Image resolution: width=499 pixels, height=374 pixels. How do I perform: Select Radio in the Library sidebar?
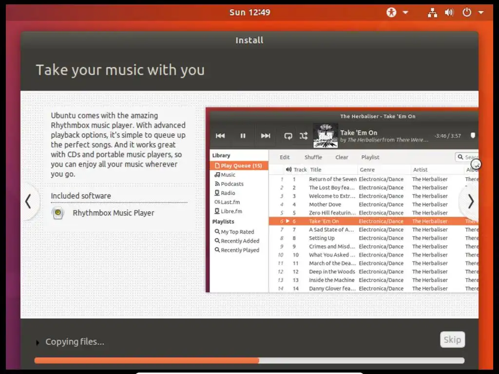(225, 193)
